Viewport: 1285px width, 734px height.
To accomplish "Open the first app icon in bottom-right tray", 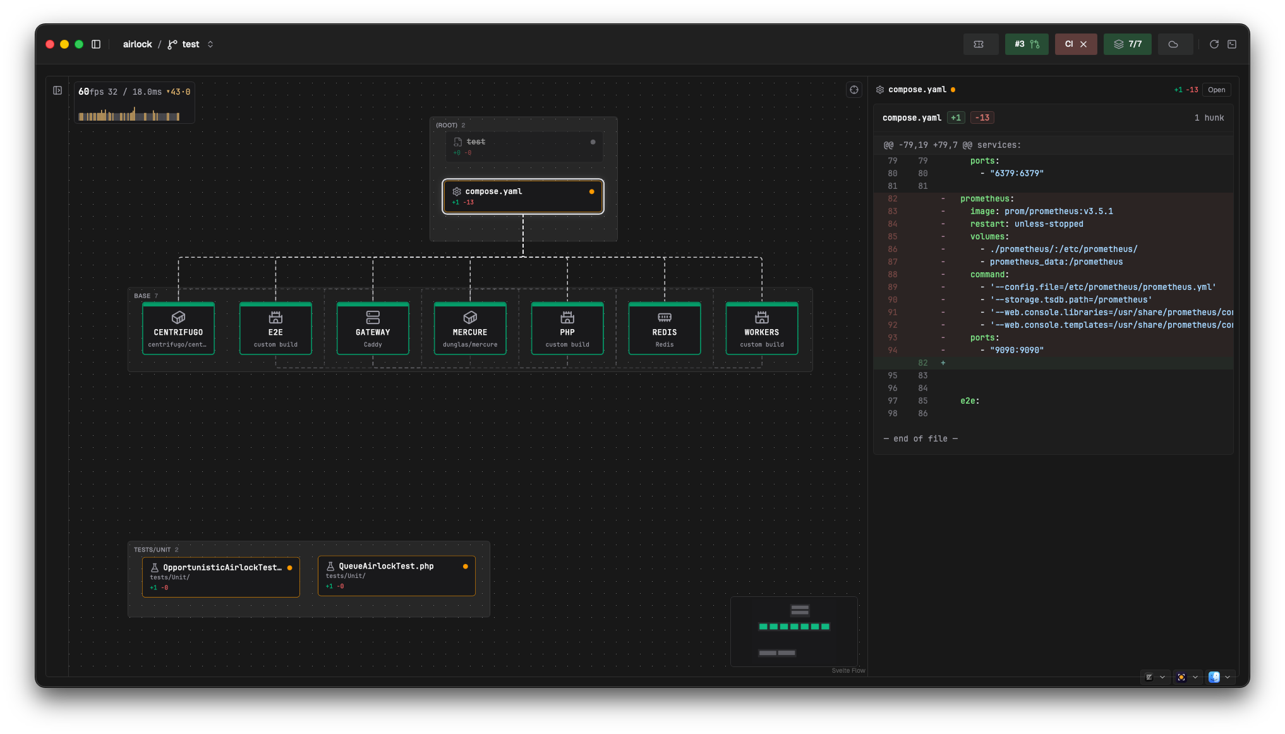I will pos(1149,677).
